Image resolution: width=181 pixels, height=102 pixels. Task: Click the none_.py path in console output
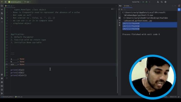click(138, 21)
